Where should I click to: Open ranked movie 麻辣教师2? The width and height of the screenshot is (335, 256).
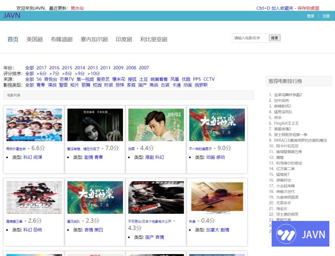coord(283,106)
